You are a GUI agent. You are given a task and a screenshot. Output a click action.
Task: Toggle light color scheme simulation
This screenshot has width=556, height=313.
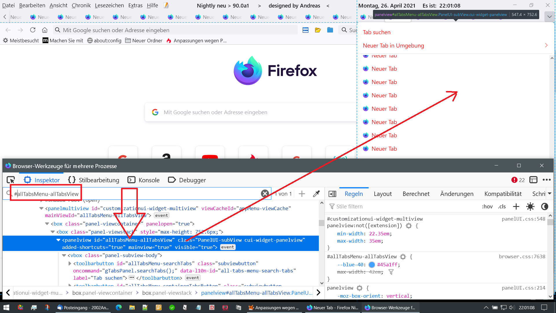(530, 206)
